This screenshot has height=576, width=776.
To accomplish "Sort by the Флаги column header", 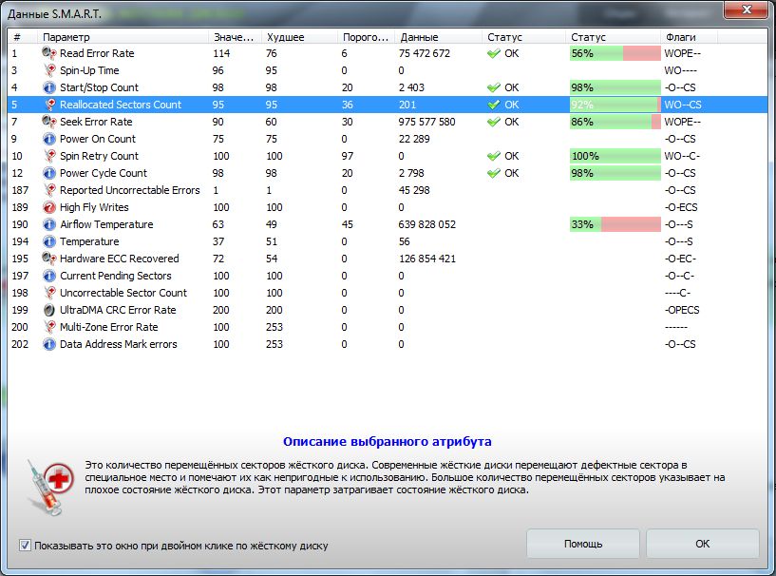I will [689, 37].
